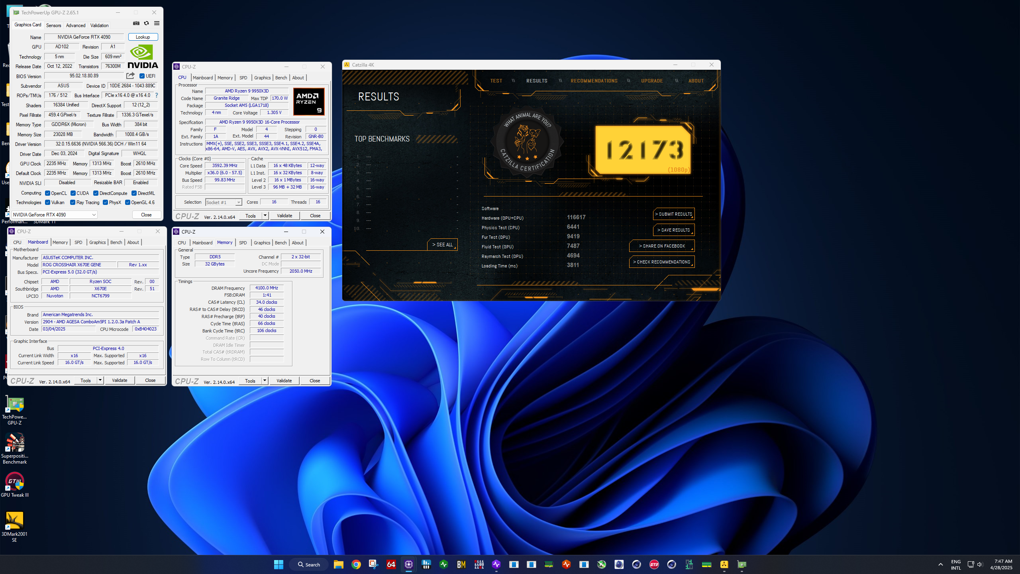Click the green hexagon pulse taskbar icon
This screenshot has width=1020, height=574.
coord(443,564)
